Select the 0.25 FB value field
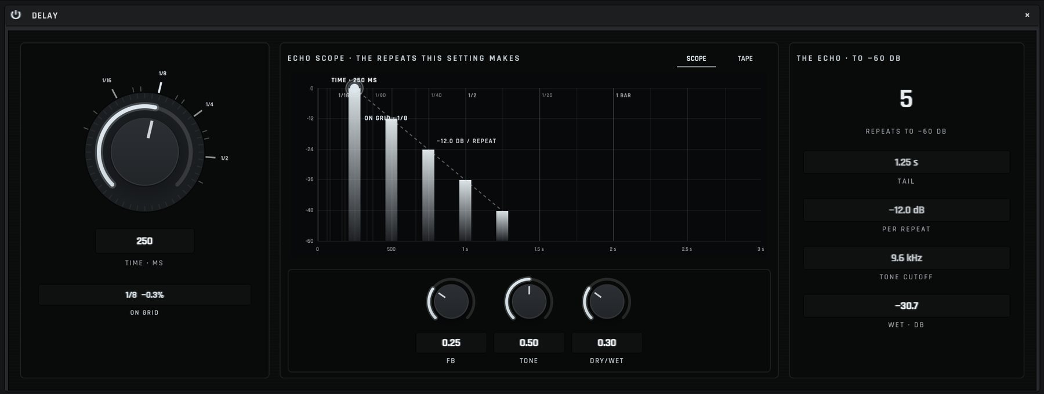The image size is (1044, 394). 451,342
